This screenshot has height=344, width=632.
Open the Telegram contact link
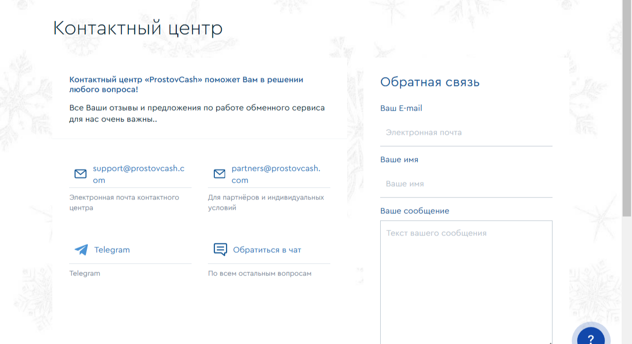tap(112, 250)
